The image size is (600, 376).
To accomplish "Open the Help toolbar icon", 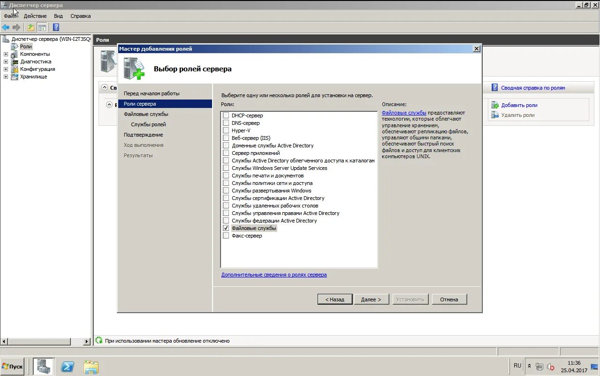I will pyautogui.click(x=56, y=27).
